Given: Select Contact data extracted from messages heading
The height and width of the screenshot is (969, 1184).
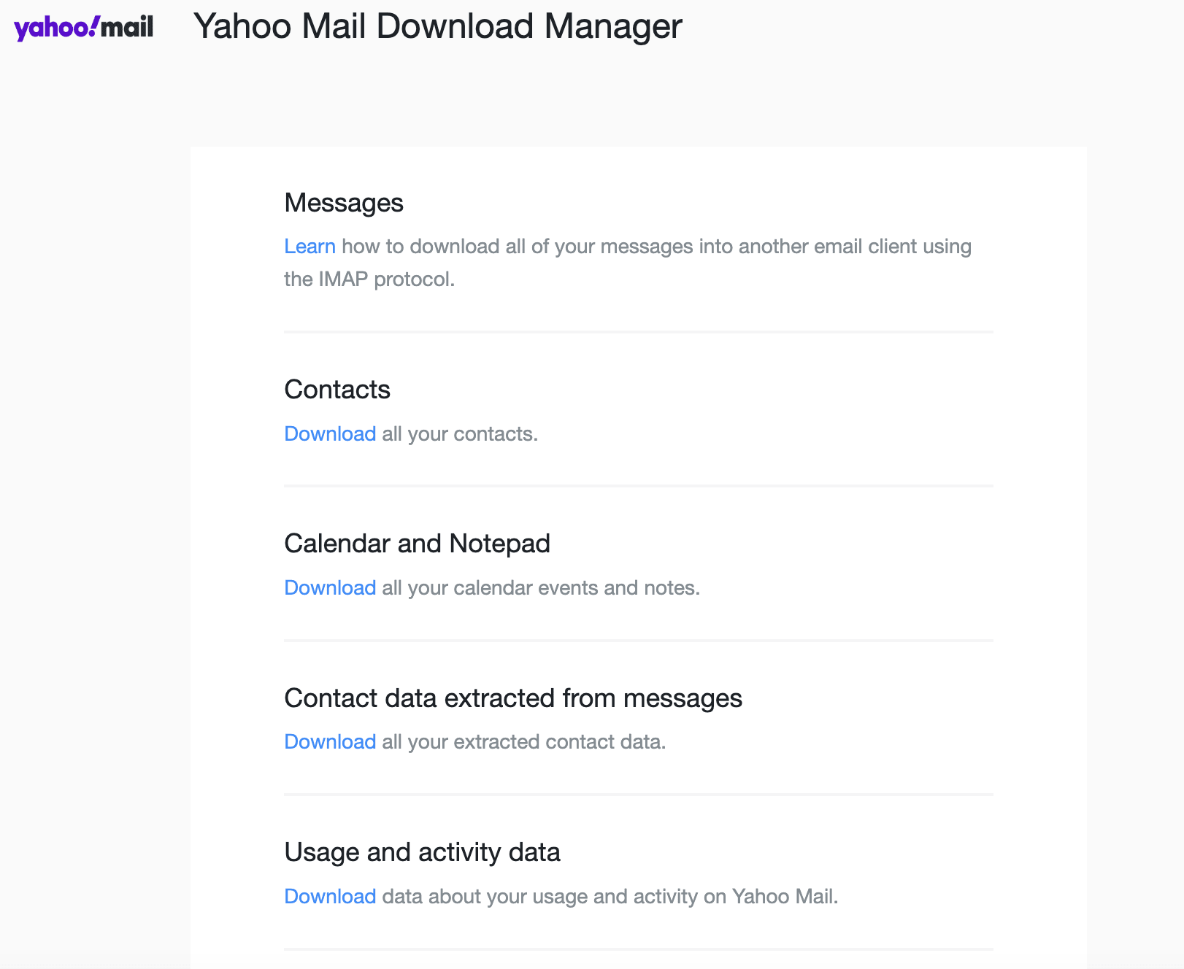Looking at the screenshot, I should click(513, 698).
